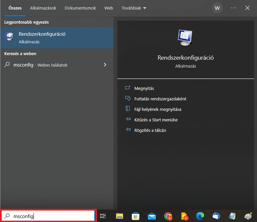The height and width of the screenshot is (222, 257).
Task: Click Fájl helyének megnyitása
Action: [x=157, y=109]
